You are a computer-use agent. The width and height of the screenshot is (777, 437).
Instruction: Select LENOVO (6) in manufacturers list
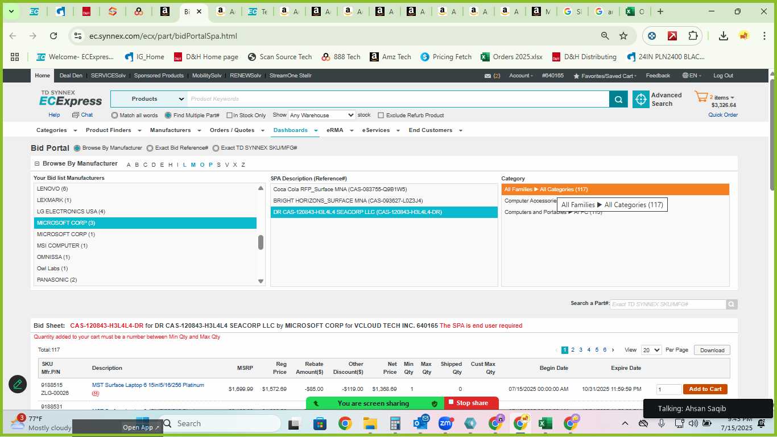145,189
